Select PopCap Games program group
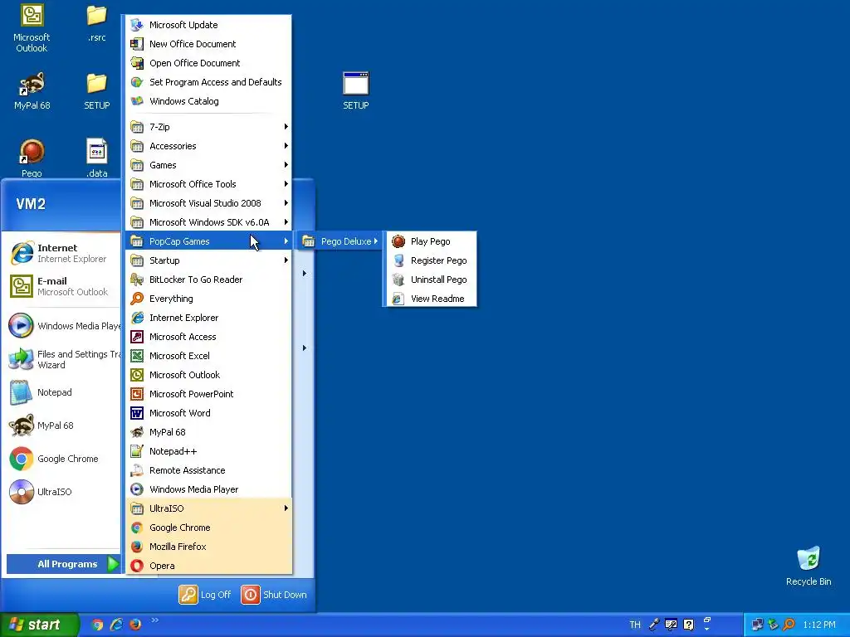Viewport: 850px width, 637px height. tap(209, 241)
